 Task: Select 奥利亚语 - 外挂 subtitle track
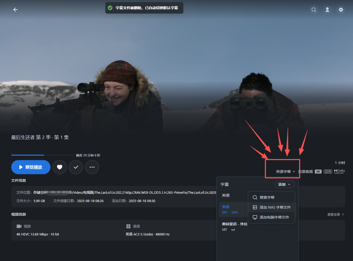(235, 227)
